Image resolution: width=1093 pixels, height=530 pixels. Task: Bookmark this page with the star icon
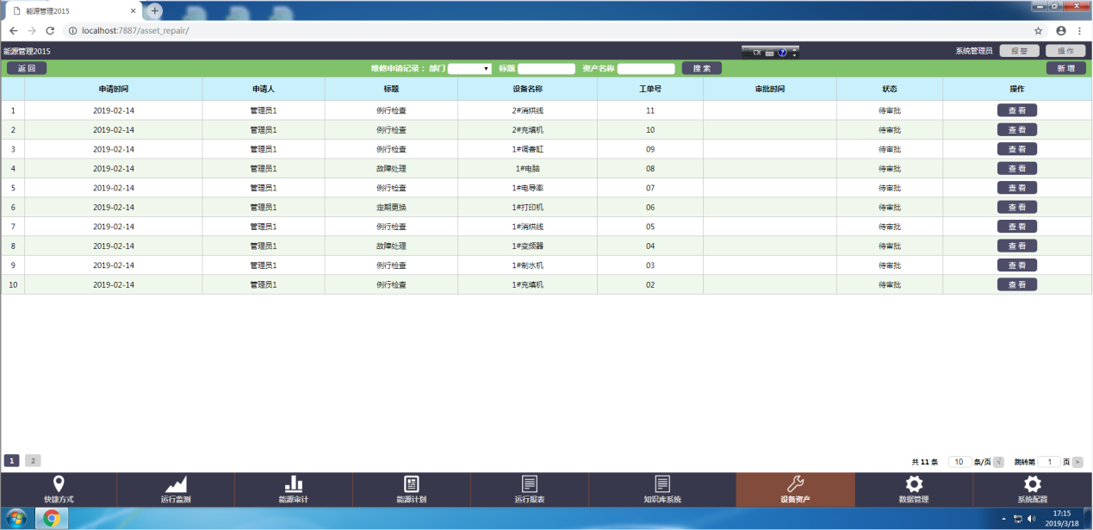pyautogui.click(x=1039, y=30)
